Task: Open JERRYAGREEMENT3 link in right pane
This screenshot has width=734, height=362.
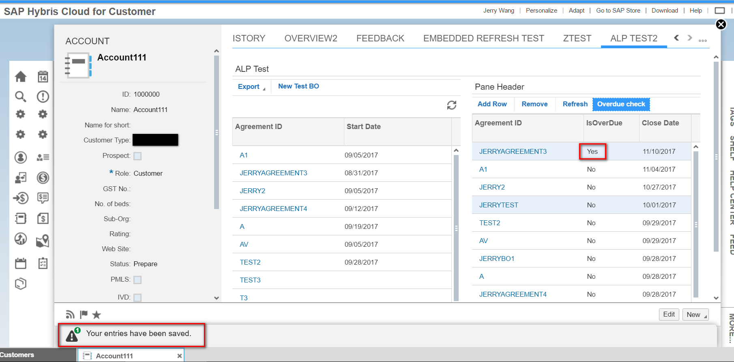Action: (x=513, y=151)
